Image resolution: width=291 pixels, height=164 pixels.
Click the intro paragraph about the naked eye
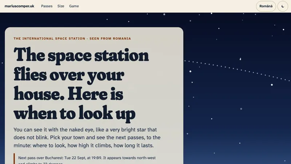pyautogui.click(x=87, y=137)
